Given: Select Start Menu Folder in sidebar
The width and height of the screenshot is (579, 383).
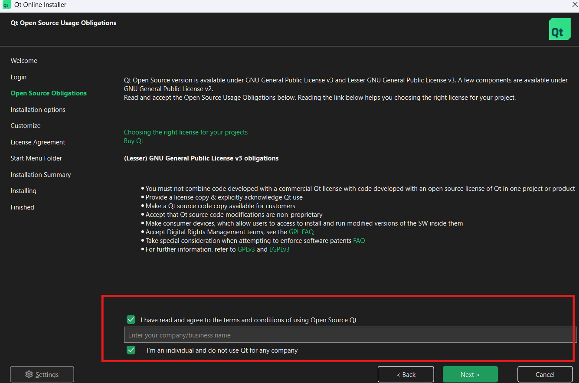Looking at the screenshot, I should tap(36, 158).
